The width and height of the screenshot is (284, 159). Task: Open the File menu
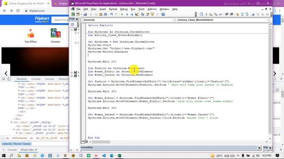point(78,9)
